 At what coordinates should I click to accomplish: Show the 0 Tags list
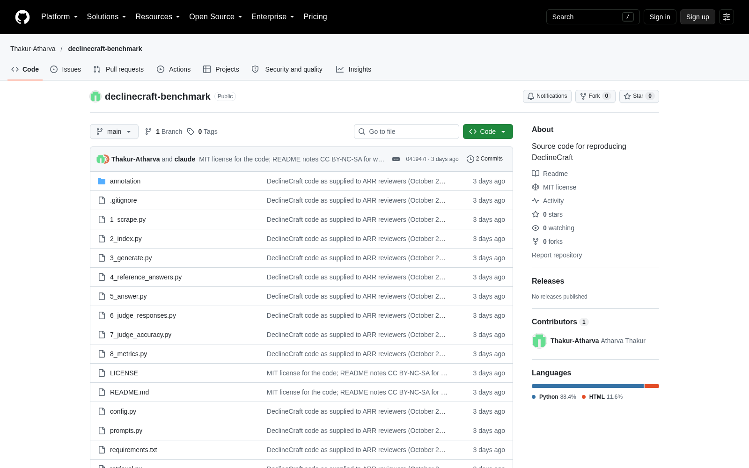202,132
